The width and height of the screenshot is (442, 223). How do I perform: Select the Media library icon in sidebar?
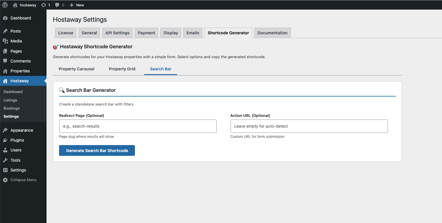point(6,41)
